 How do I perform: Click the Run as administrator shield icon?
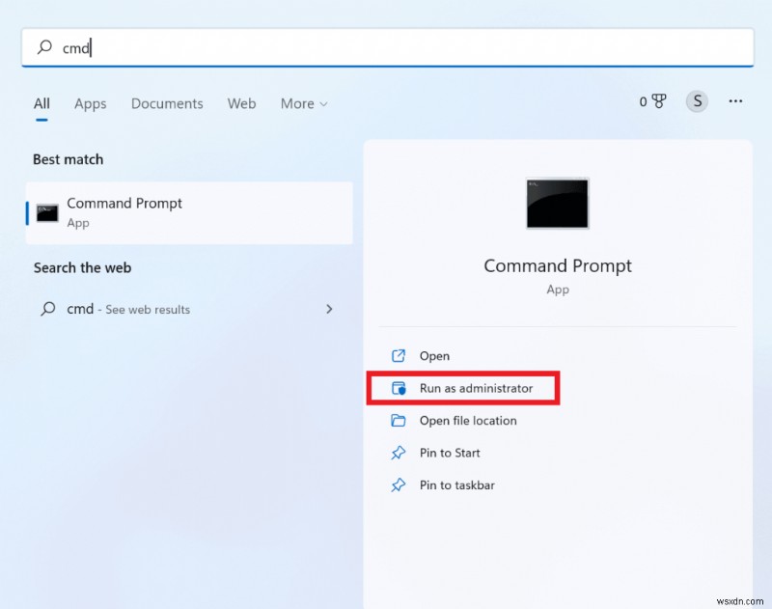(399, 388)
